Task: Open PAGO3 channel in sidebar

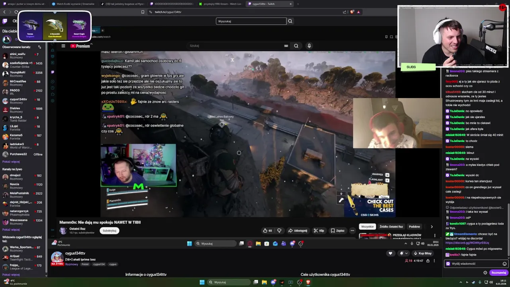Action: [x=23, y=92]
